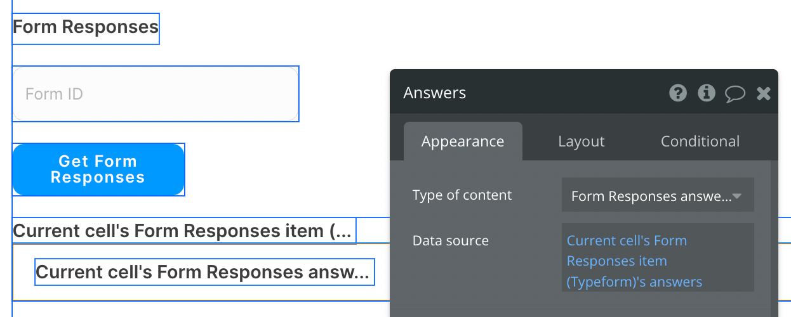The width and height of the screenshot is (791, 317).
Task: Switch to the Layout tab
Action: 581,141
